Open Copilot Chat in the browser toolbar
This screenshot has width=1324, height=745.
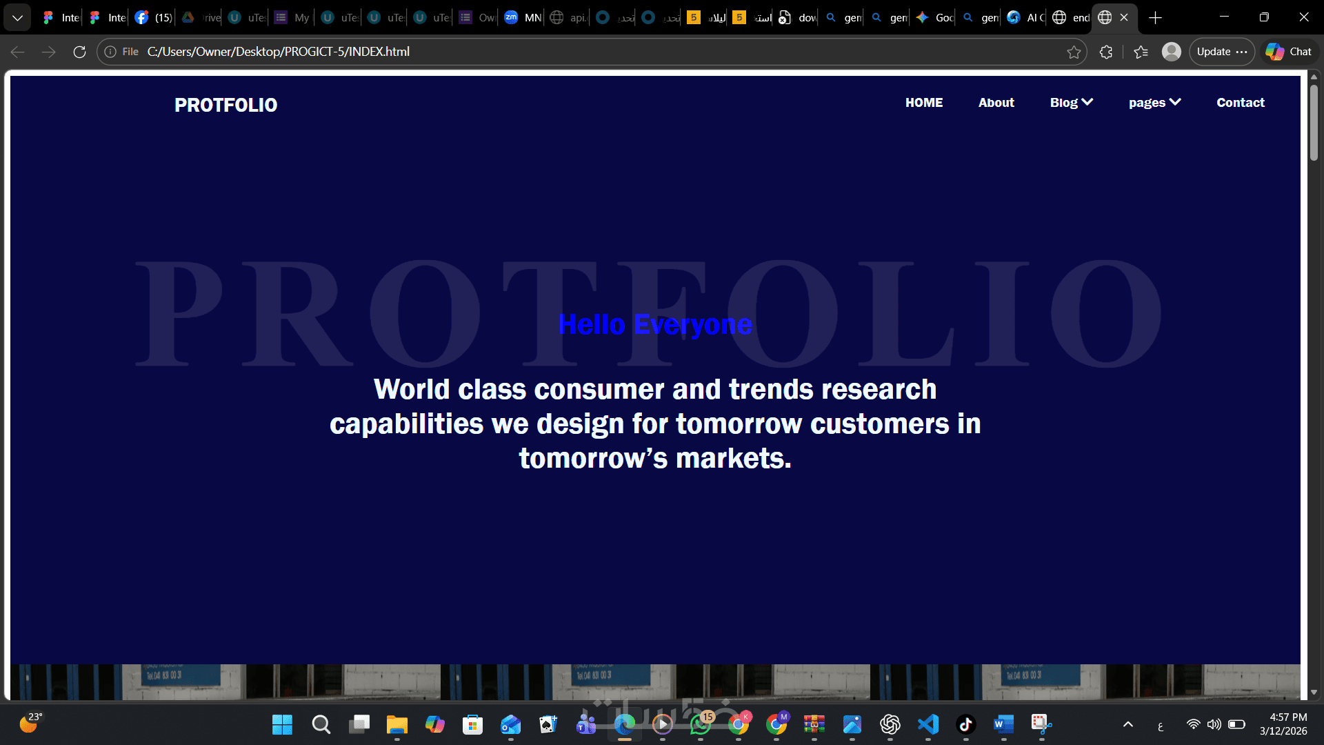click(1289, 52)
